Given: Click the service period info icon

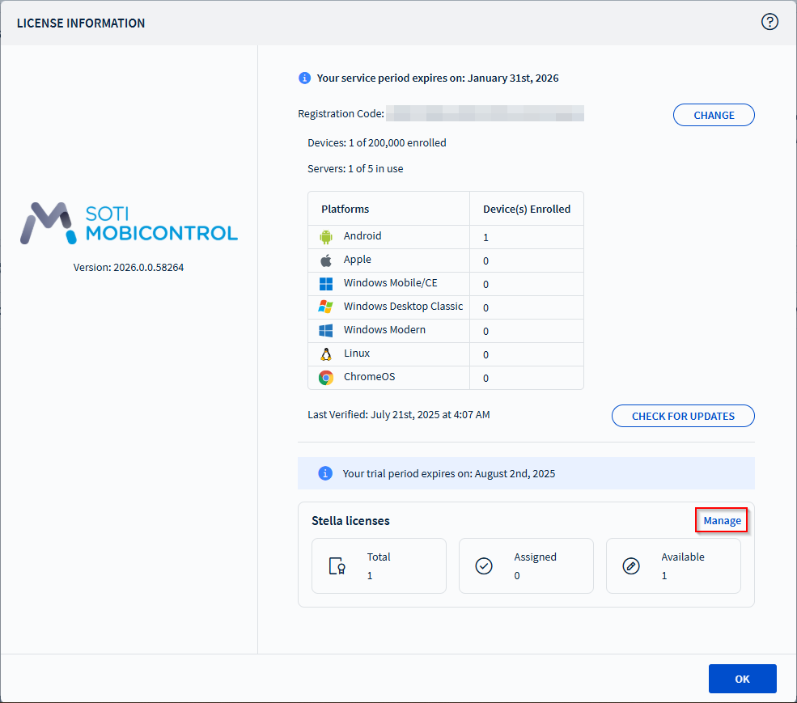Looking at the screenshot, I should [304, 78].
